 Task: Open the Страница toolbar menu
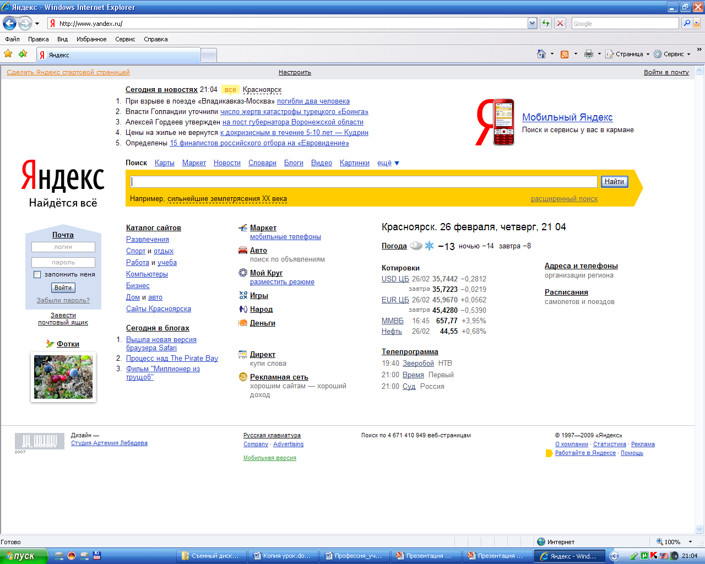coord(627,54)
